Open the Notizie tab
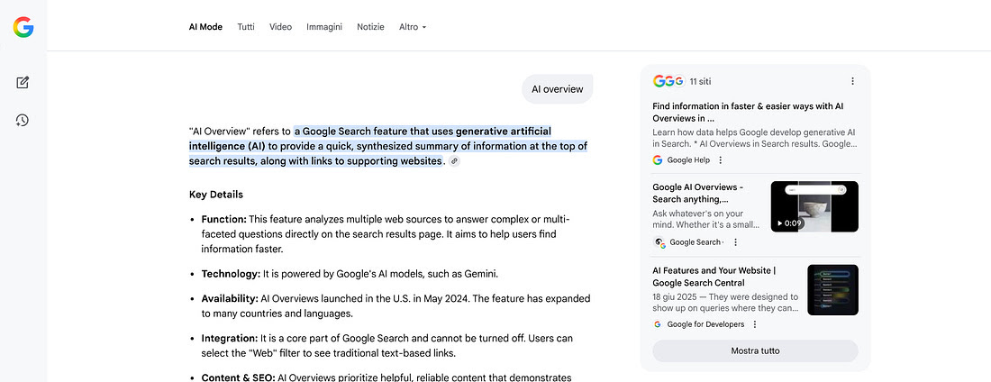This screenshot has height=382, width=991. 370,27
